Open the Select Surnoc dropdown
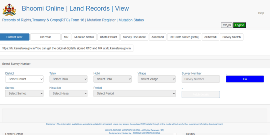Viewport: 270px width, 135px height. pos(24,93)
